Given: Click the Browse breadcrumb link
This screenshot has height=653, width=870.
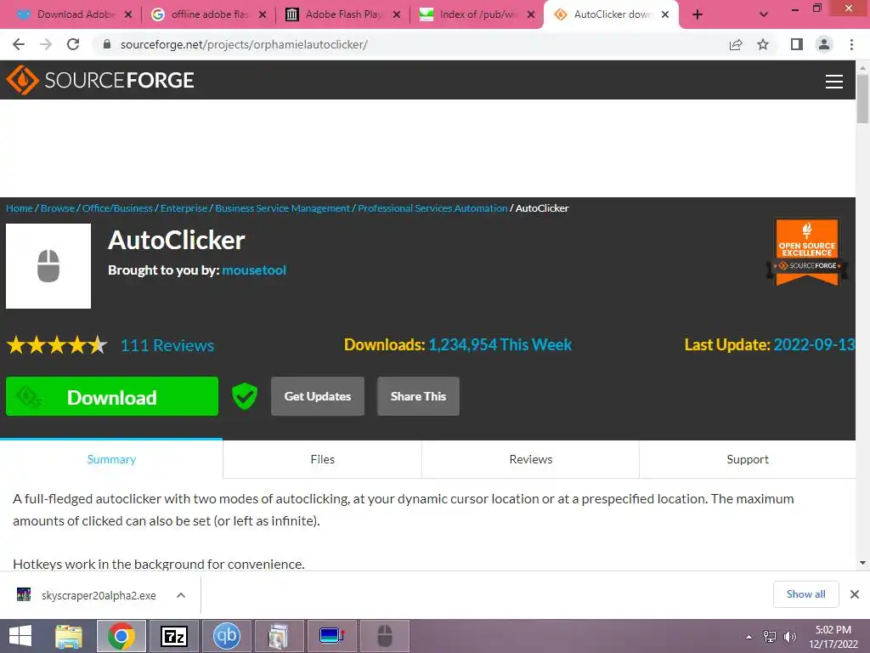Looking at the screenshot, I should click(58, 208).
